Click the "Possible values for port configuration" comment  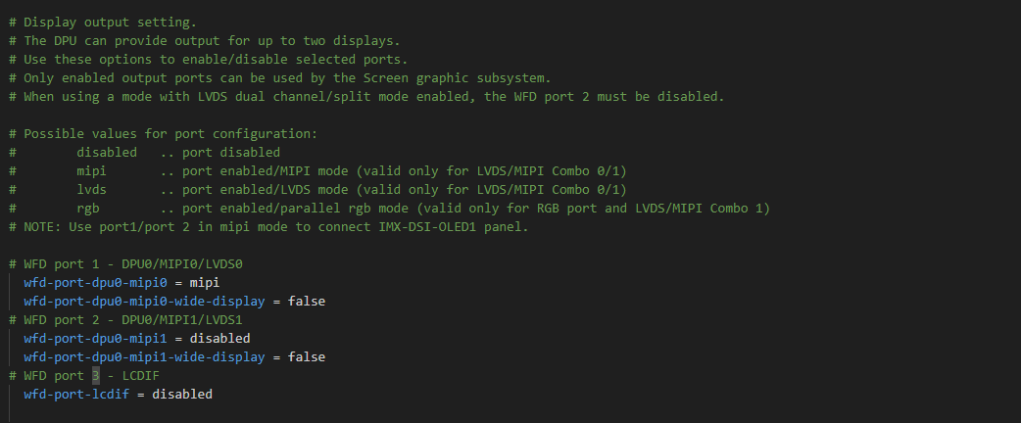click(x=170, y=134)
